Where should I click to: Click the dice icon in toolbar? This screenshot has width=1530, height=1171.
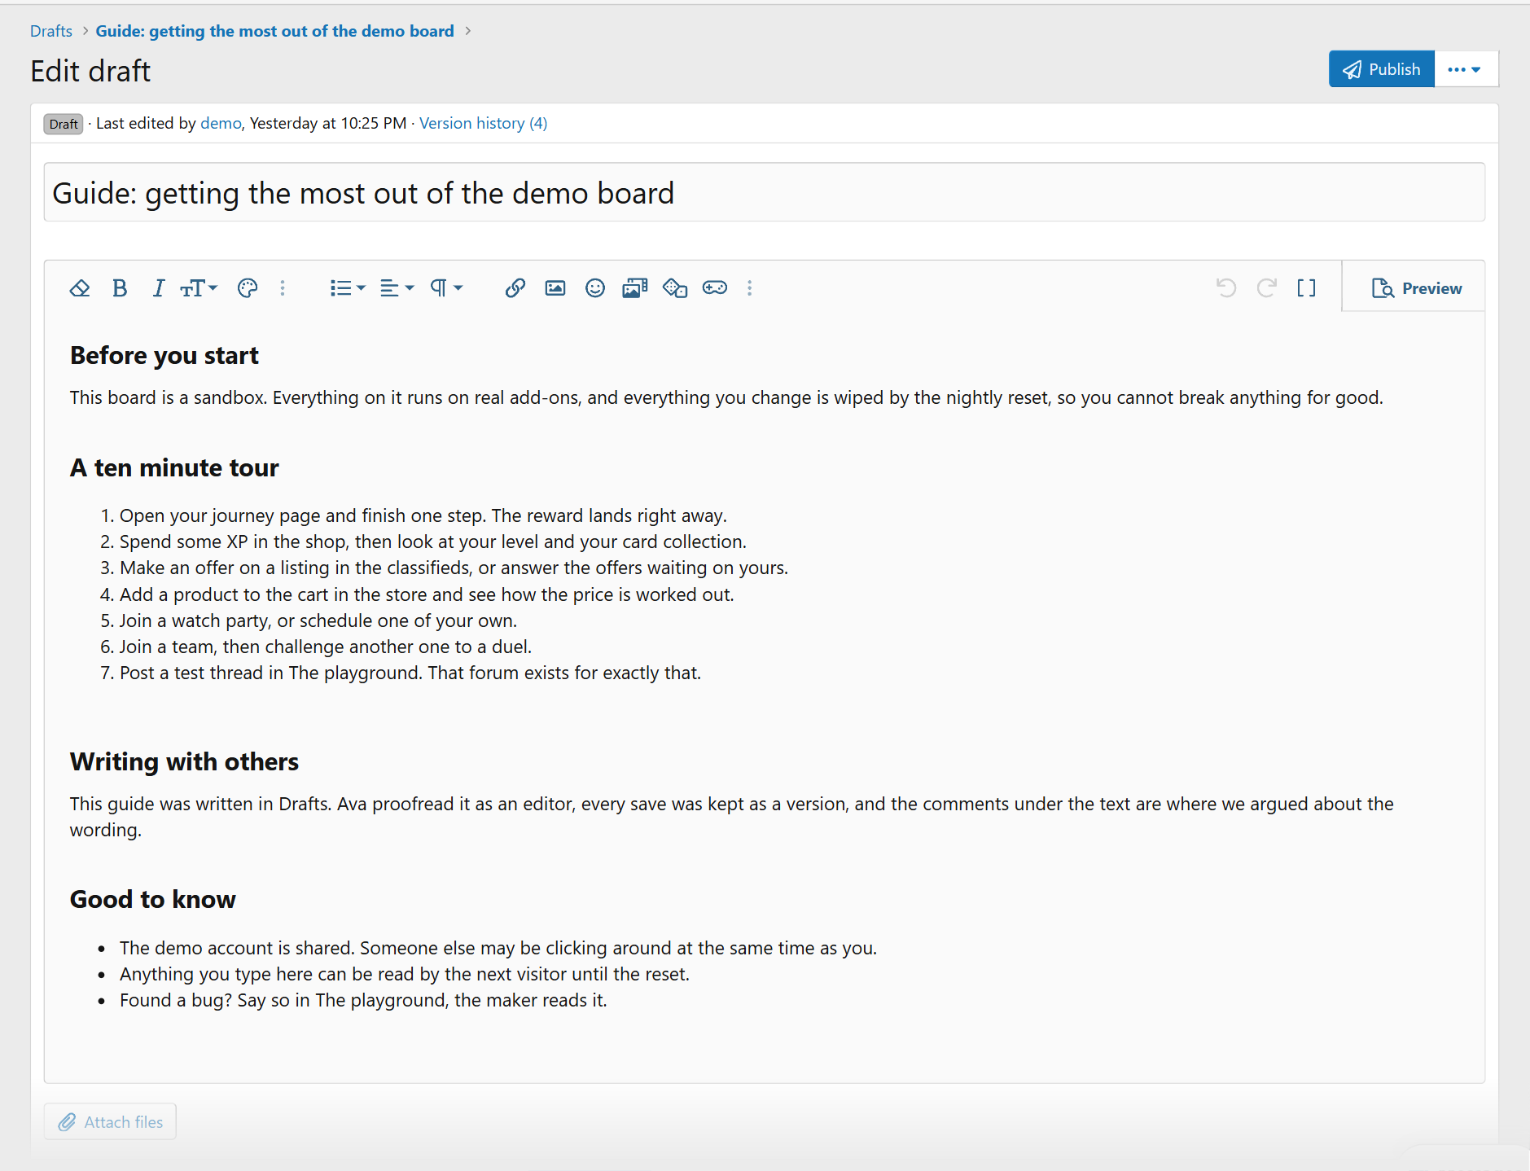tap(675, 288)
